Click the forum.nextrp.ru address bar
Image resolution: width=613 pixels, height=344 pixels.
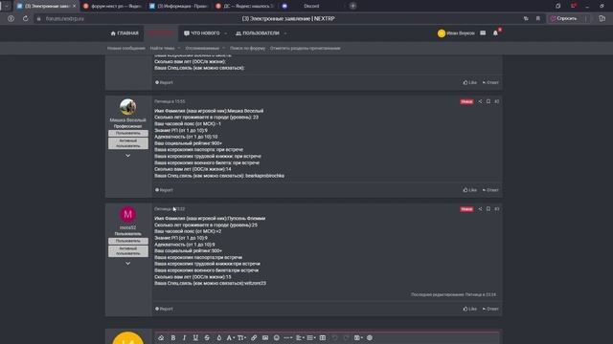pos(64,18)
